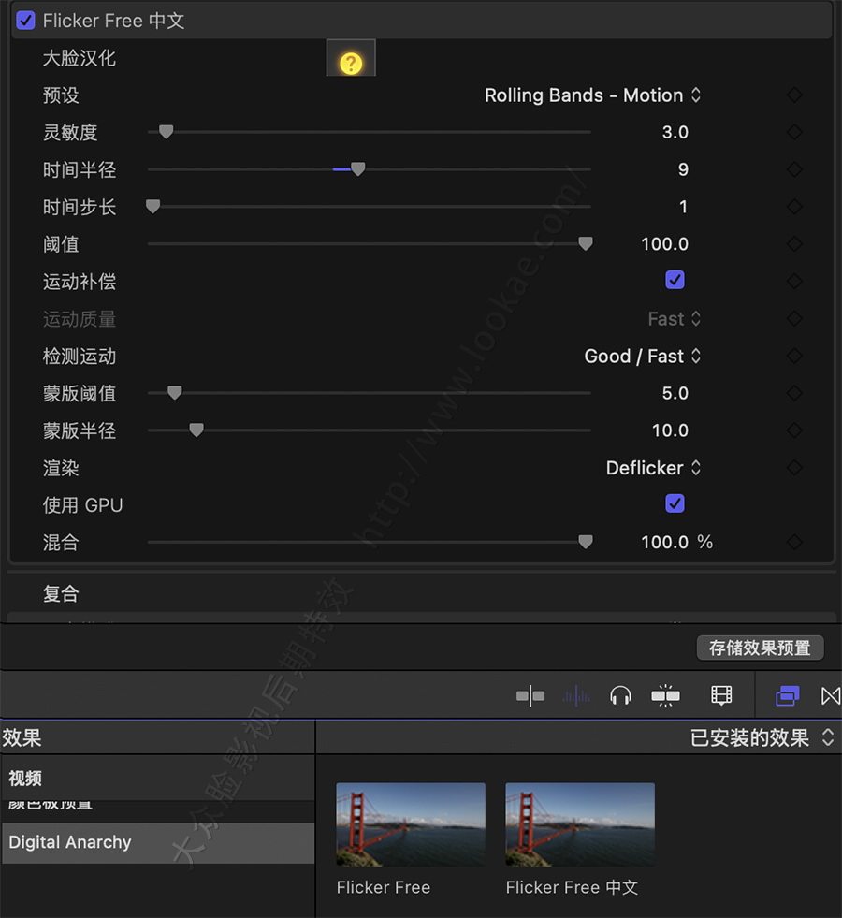Click the 蒙版阈值 slider handle

pos(174,393)
